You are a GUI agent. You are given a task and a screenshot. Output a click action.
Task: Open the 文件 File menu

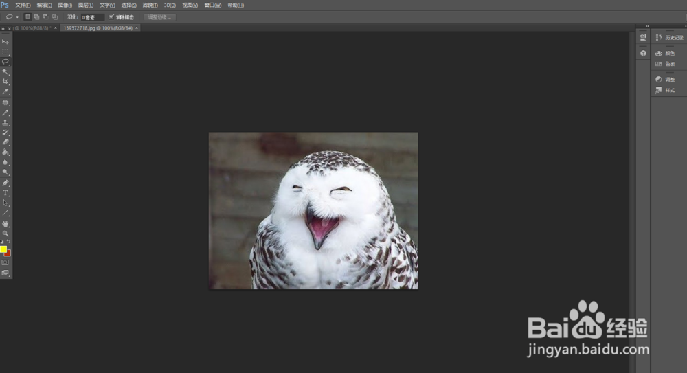click(x=23, y=5)
